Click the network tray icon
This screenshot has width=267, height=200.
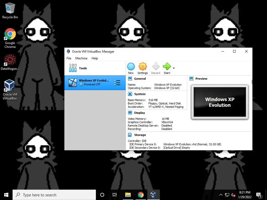[x=227, y=195]
